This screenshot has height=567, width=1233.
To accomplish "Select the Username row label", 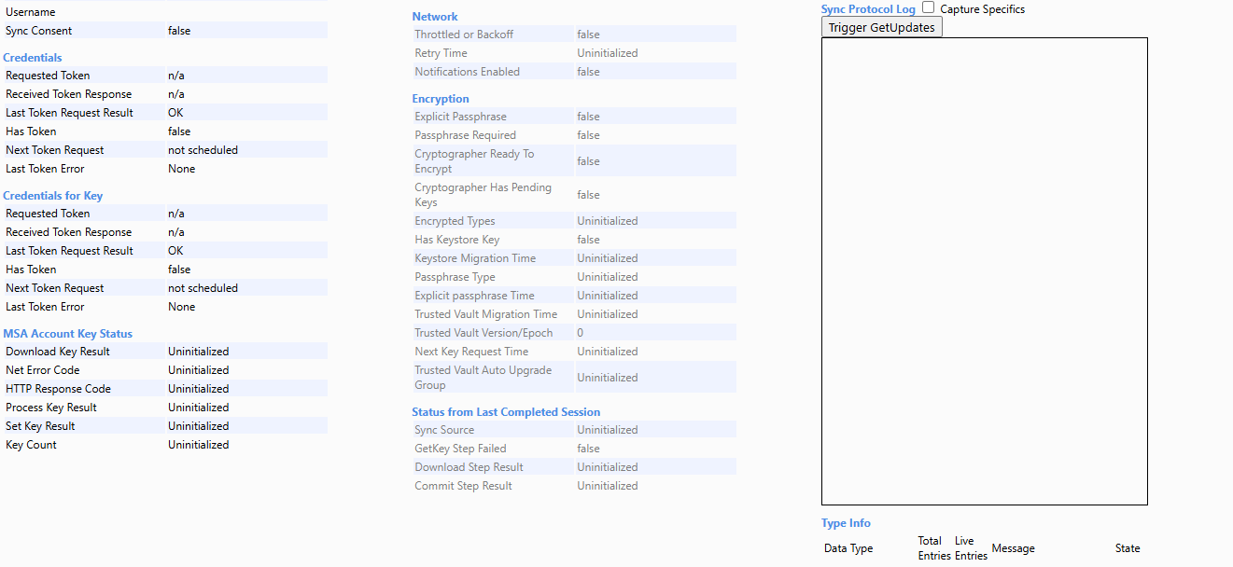I will click(x=31, y=12).
